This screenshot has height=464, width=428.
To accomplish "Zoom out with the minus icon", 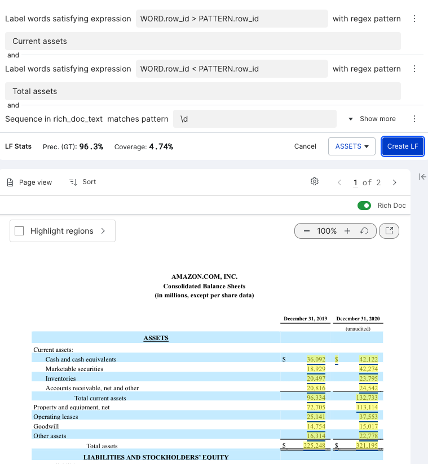I will point(307,231).
